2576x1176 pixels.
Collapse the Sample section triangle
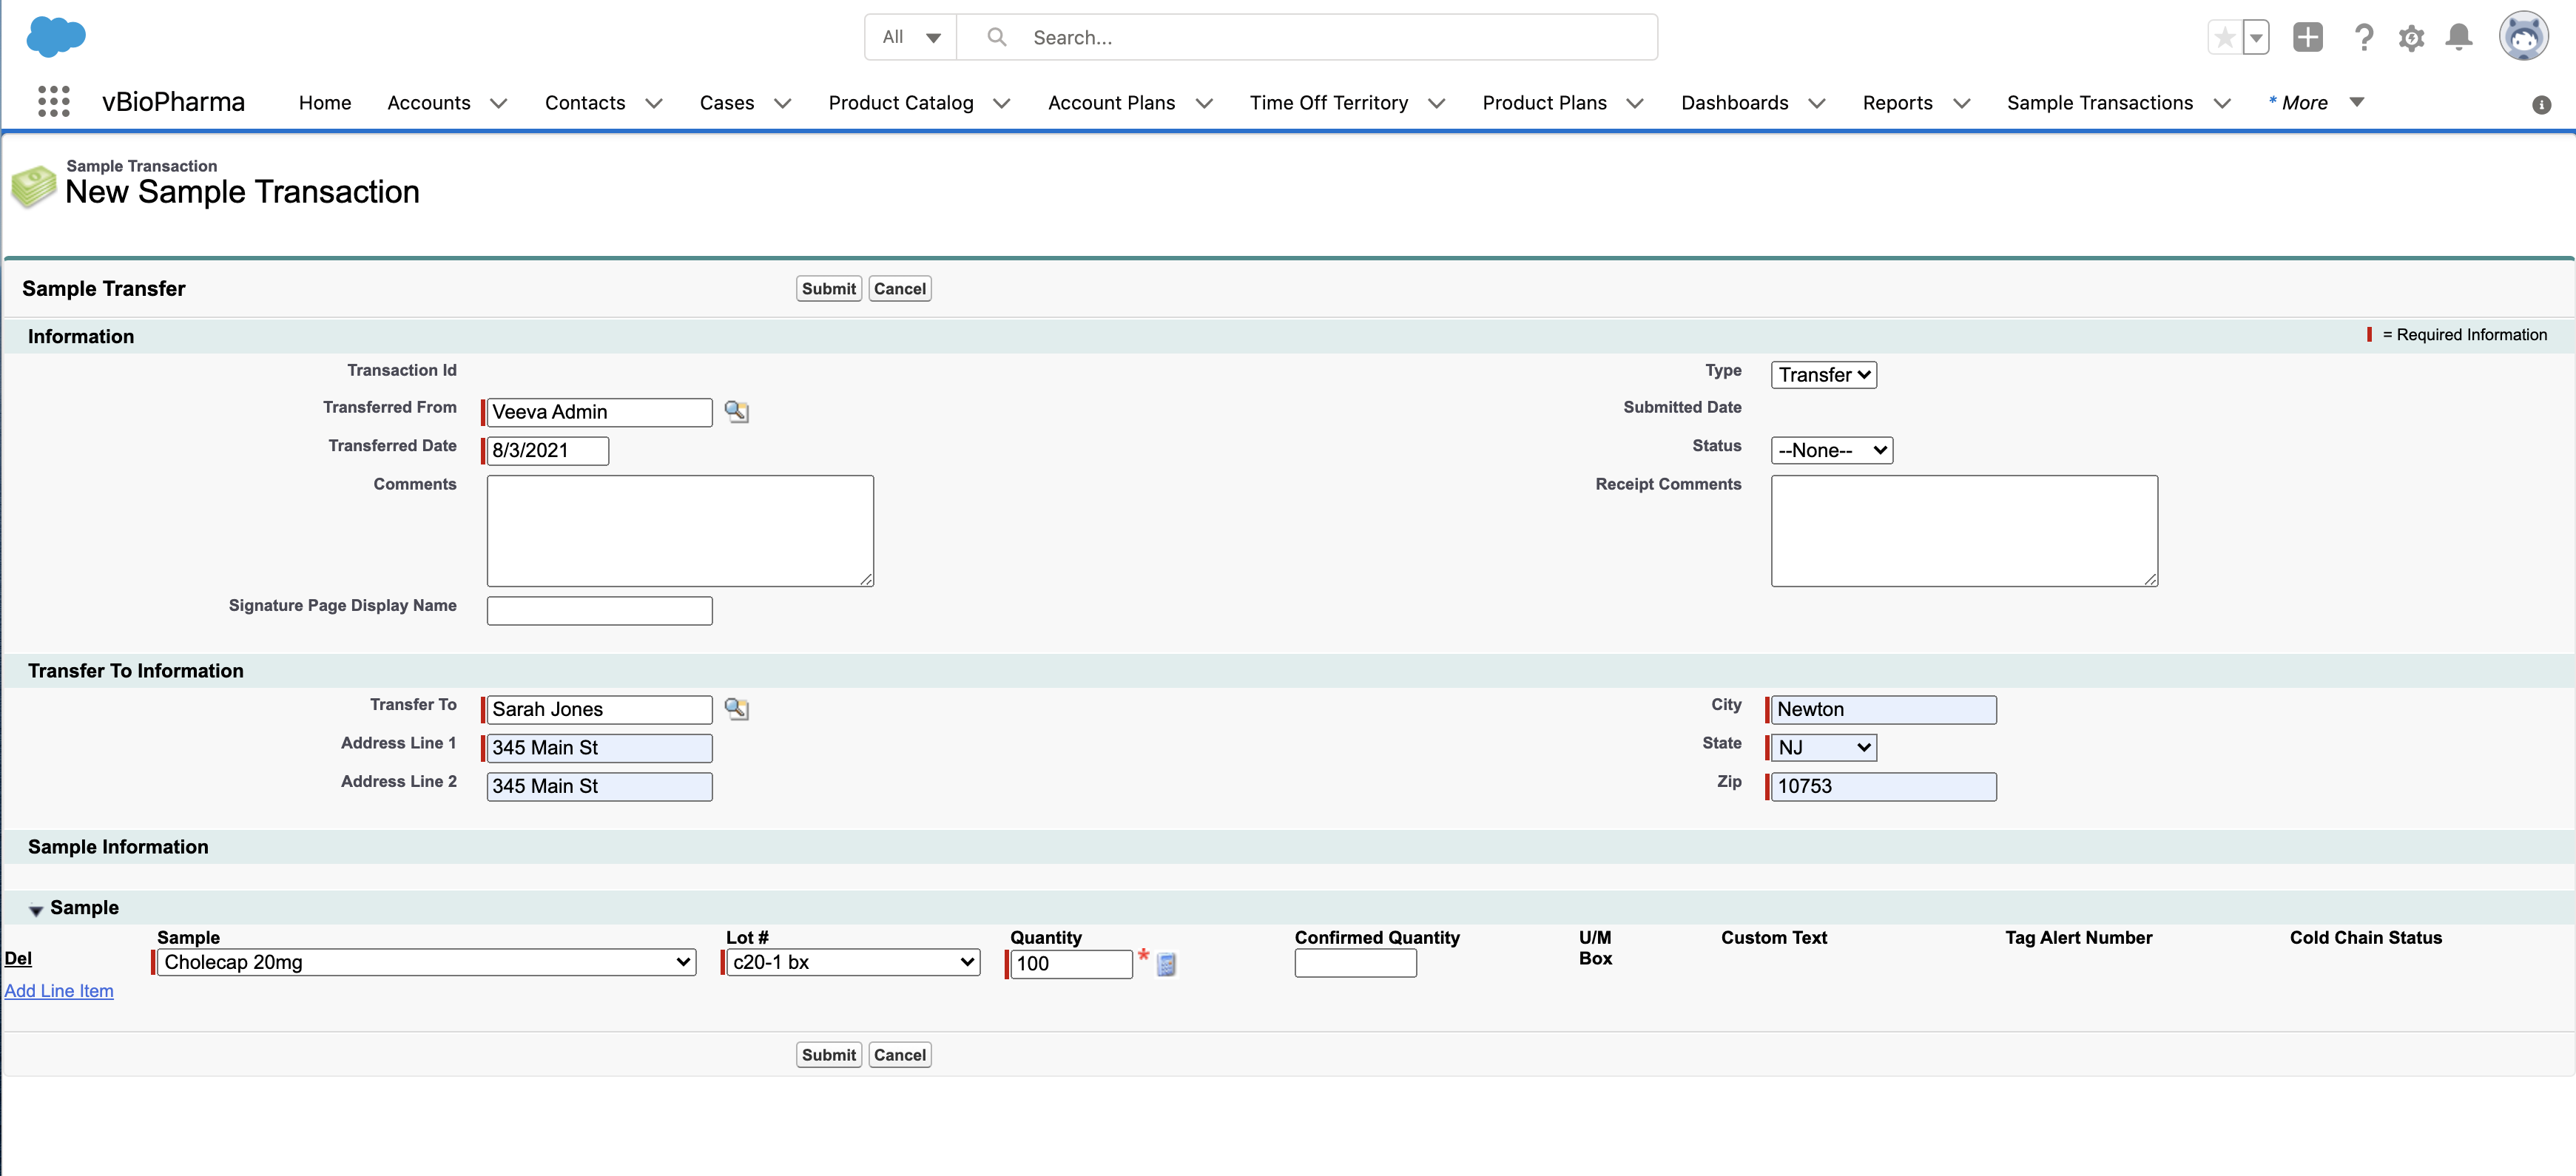coord(36,909)
